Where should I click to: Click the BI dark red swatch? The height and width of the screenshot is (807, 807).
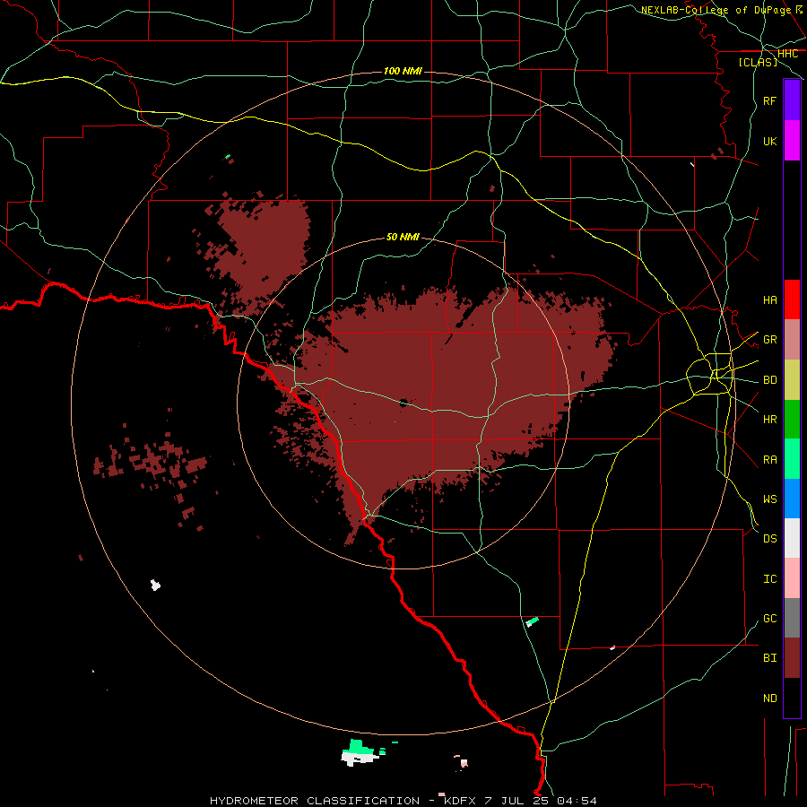(792, 658)
